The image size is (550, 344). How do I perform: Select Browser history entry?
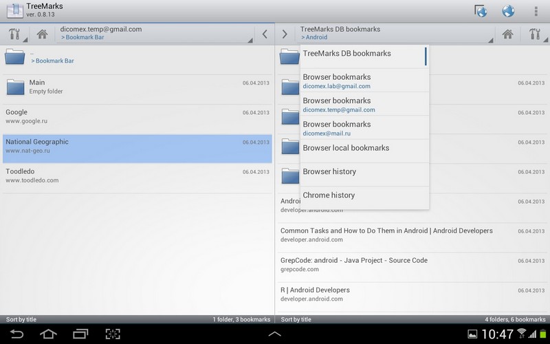point(364,175)
